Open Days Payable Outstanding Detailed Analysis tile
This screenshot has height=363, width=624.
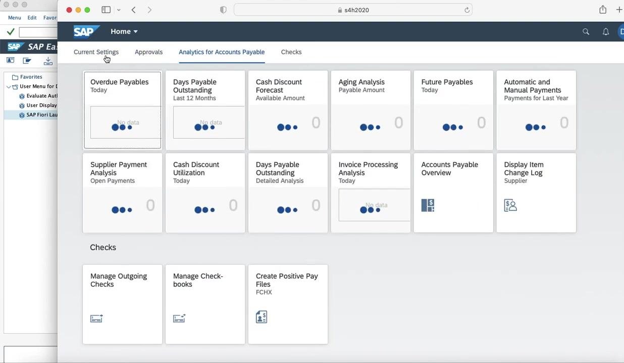288,193
